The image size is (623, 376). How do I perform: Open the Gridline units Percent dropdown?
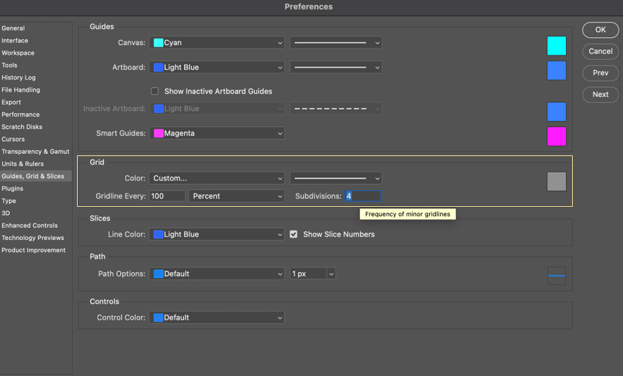[x=237, y=196]
